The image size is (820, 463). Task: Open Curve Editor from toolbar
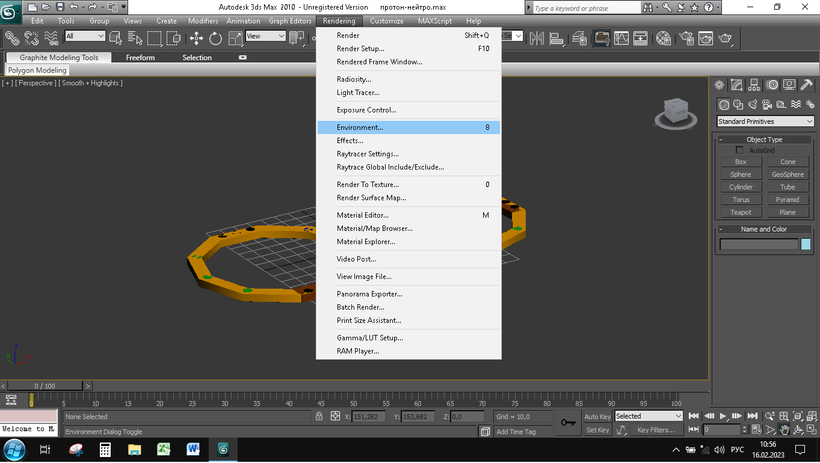621,38
